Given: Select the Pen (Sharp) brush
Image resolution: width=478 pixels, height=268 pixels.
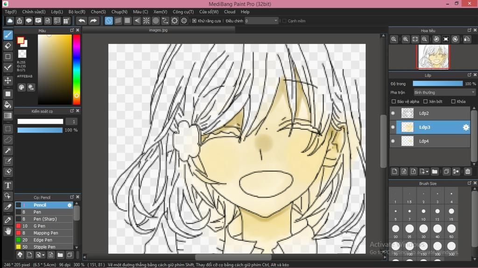Looking at the screenshot, I should tap(44, 219).
